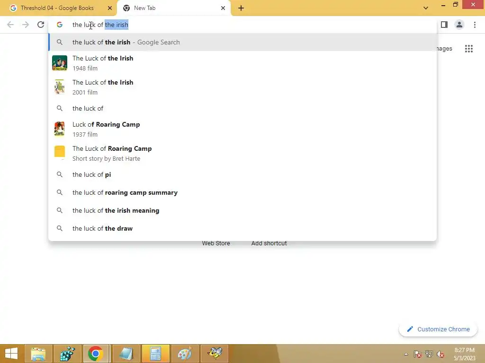Image resolution: width=485 pixels, height=363 pixels.
Task: Click Add shortcut
Action: (269, 243)
